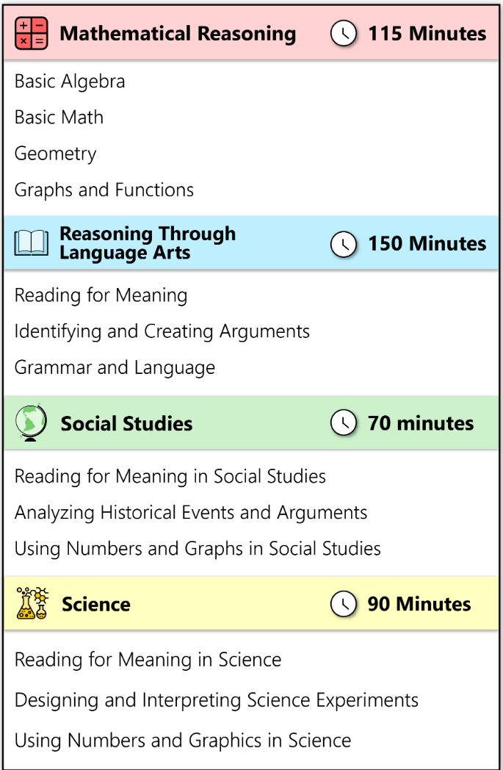The width and height of the screenshot is (503, 770).
Task: Choose Graphs and Functions
Action: tap(104, 190)
